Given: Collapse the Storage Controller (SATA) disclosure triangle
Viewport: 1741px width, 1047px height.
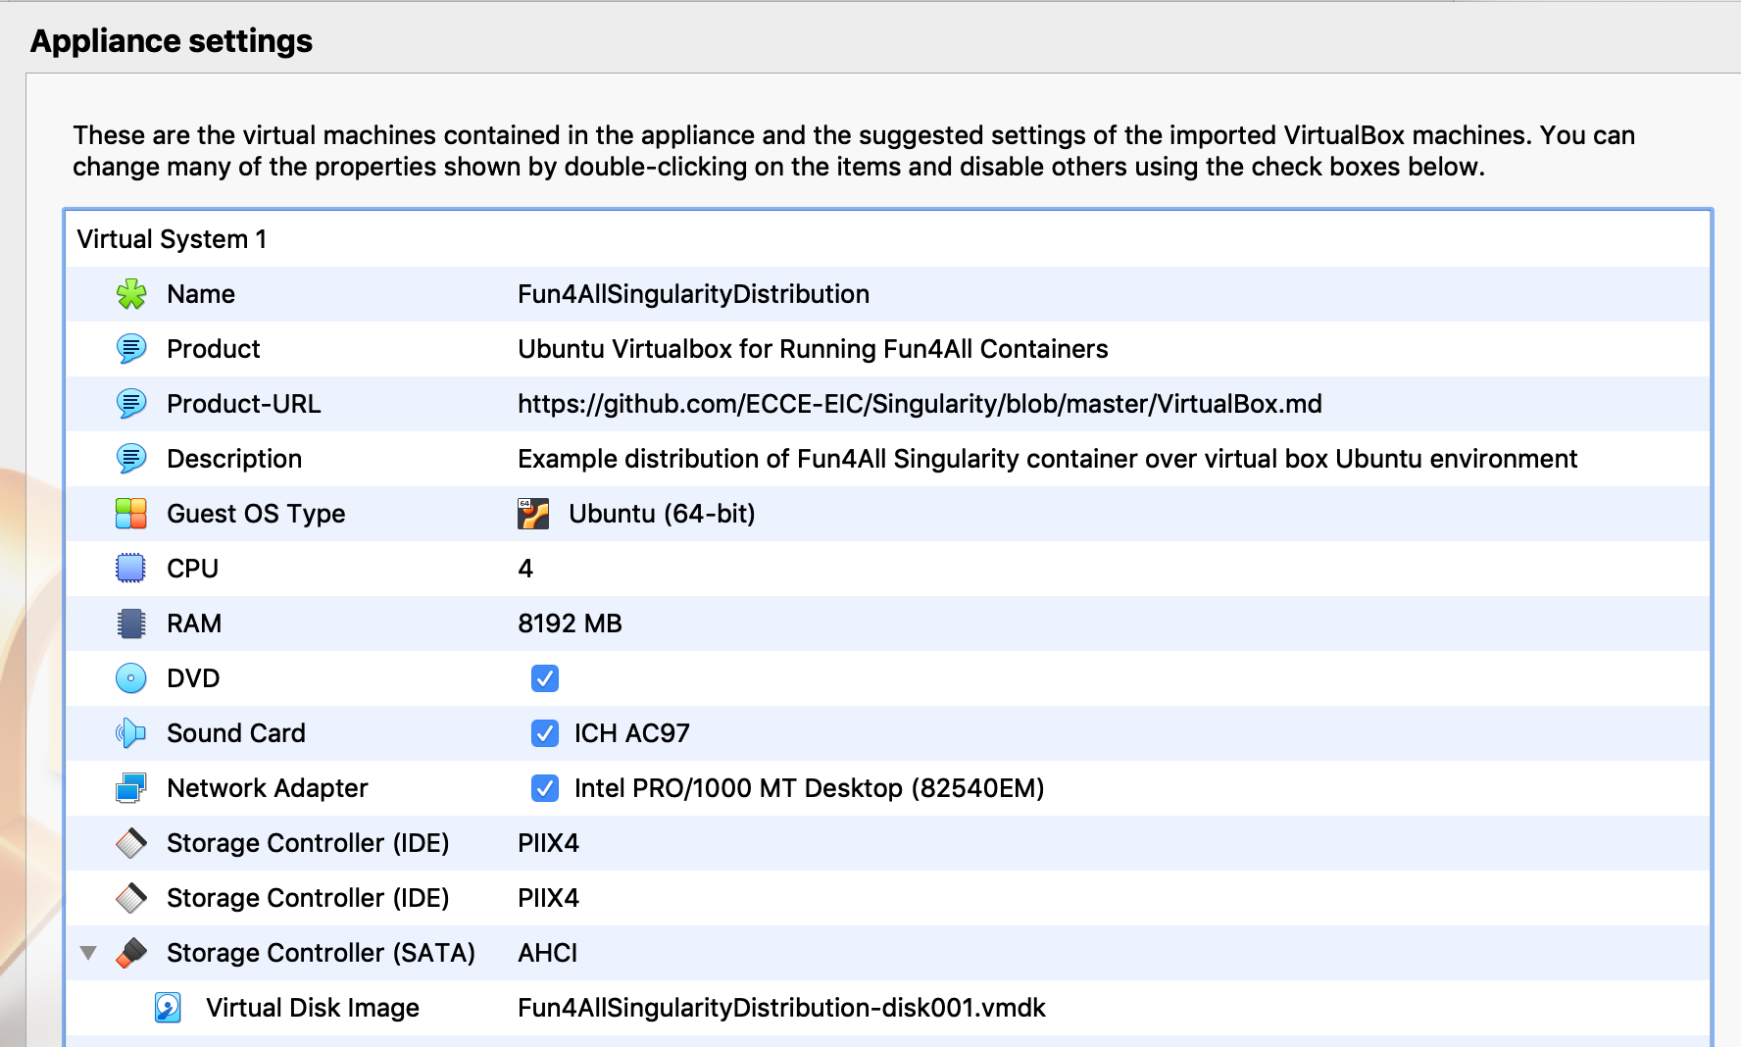Looking at the screenshot, I should [x=88, y=953].
